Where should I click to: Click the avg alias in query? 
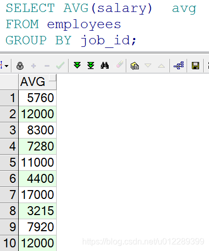point(184,9)
